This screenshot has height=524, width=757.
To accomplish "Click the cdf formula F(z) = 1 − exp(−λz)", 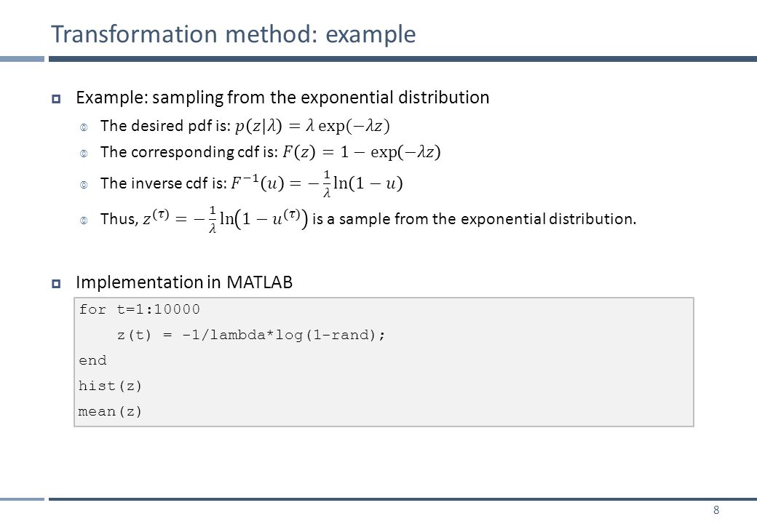I will [x=362, y=153].
